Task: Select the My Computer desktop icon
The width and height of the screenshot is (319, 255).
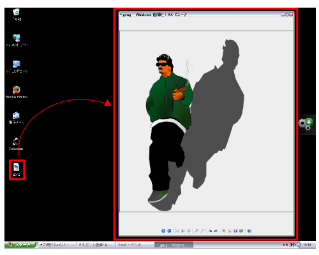Action: click(x=17, y=66)
